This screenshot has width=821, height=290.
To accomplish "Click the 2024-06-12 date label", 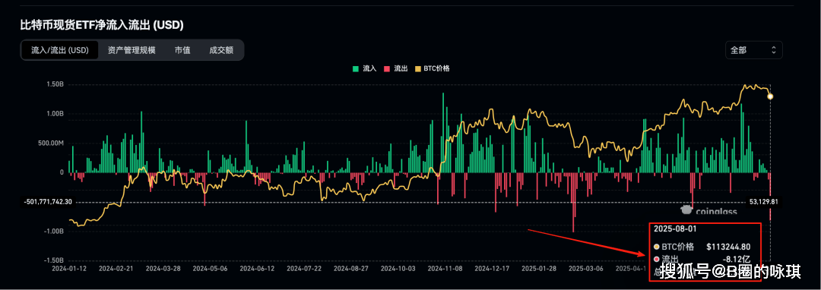I will (257, 269).
